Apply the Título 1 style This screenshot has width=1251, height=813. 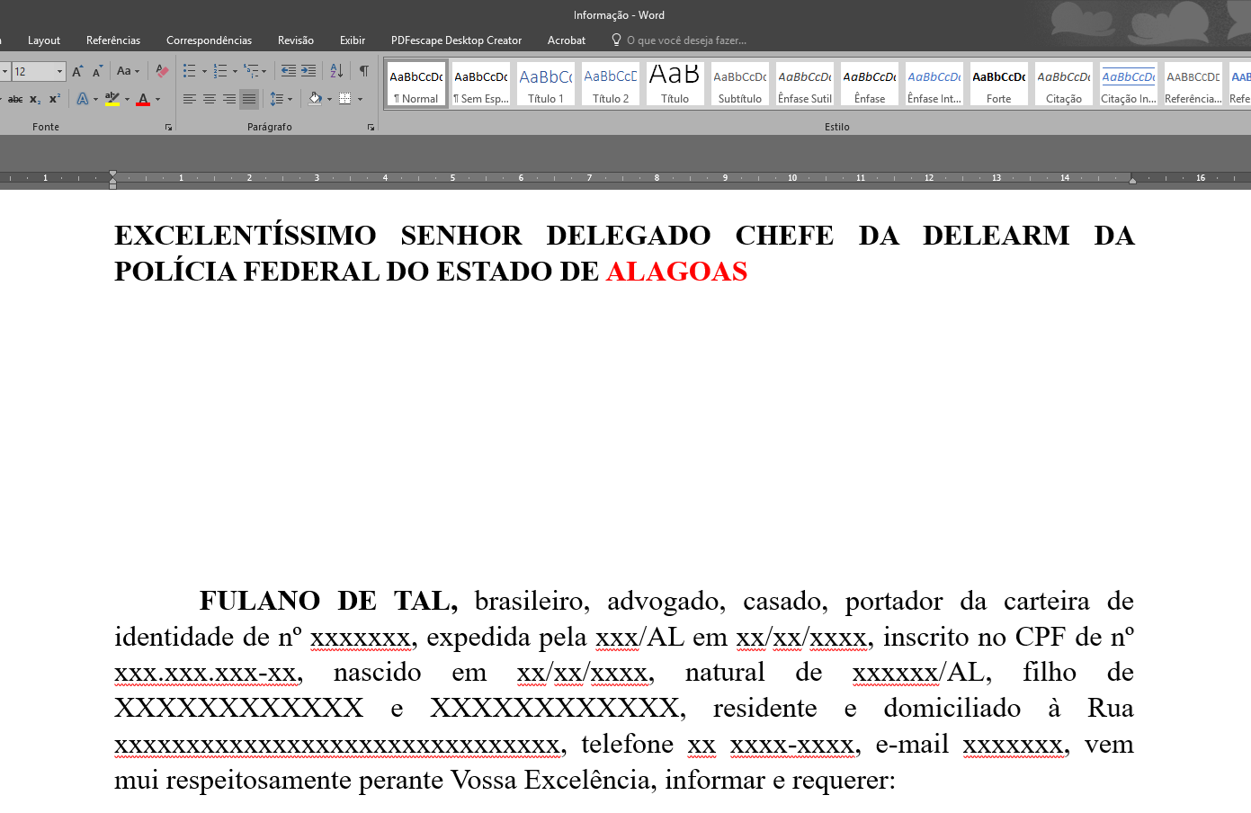546,85
